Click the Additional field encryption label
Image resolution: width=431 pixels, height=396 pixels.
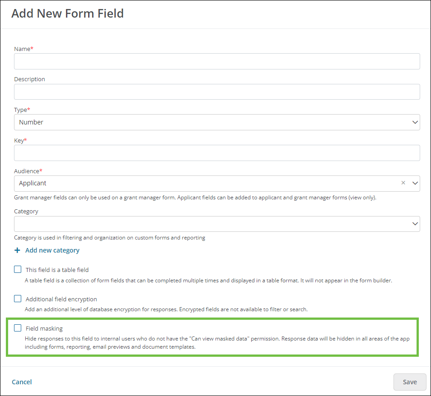point(61,299)
